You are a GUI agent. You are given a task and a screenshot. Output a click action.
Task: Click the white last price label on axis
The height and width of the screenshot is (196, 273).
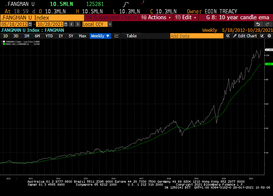pos(269,50)
